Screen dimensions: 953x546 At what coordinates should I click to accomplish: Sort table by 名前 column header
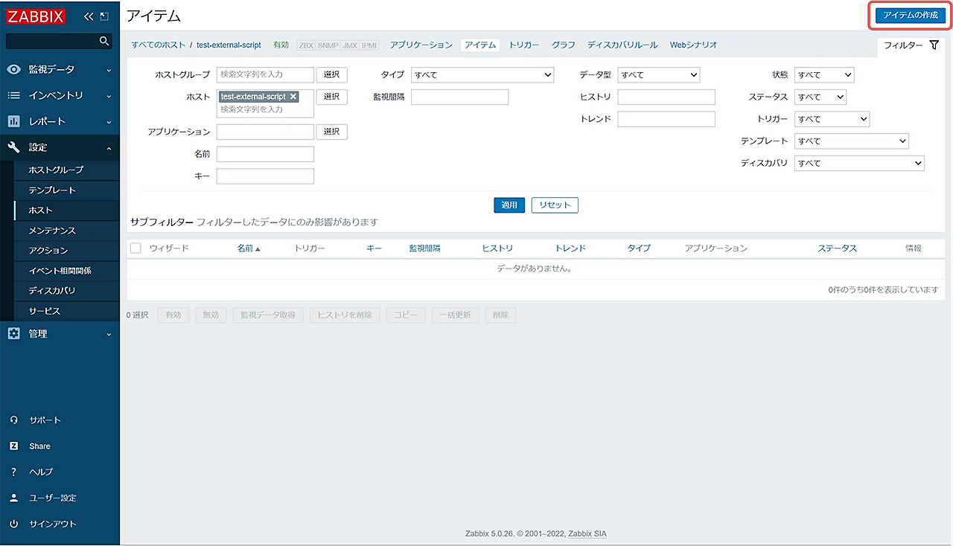246,248
